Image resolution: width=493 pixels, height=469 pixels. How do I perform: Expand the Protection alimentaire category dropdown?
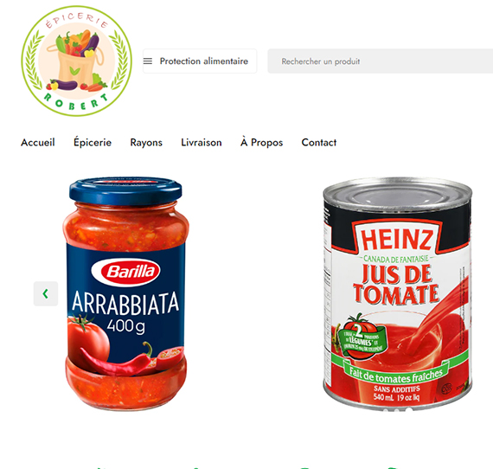200,61
